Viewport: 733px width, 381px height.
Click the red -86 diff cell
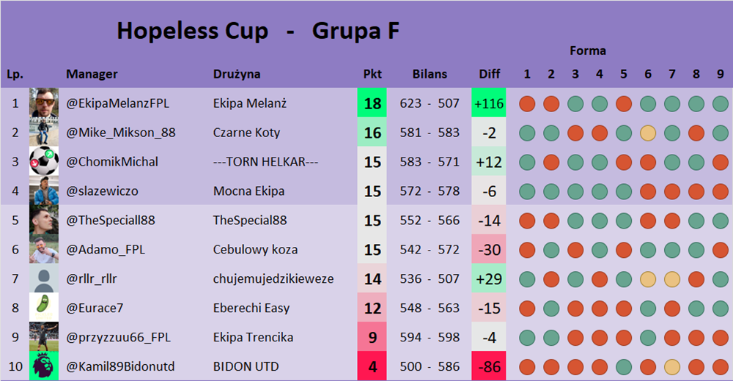pyautogui.click(x=489, y=366)
